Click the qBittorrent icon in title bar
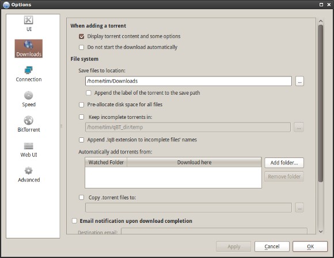This screenshot has height=258, width=334. (6, 5)
